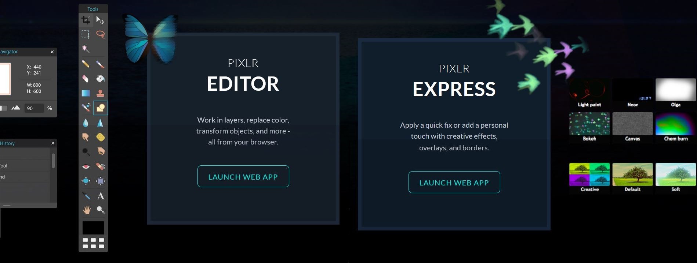Viewport: 697px width, 263px height.
Task: Select the Gradient tool
Action: click(x=86, y=93)
